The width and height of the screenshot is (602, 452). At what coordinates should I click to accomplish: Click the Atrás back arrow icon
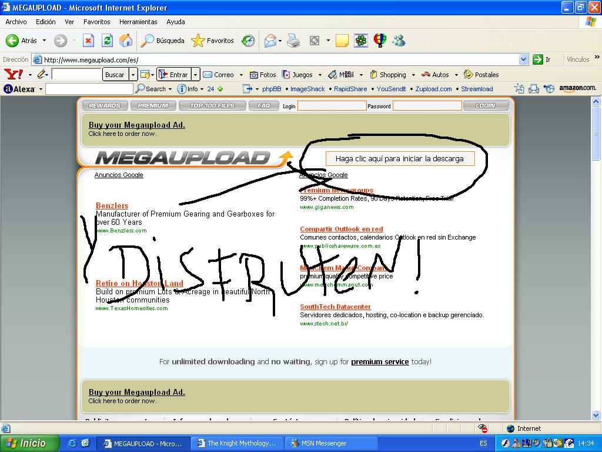12,41
